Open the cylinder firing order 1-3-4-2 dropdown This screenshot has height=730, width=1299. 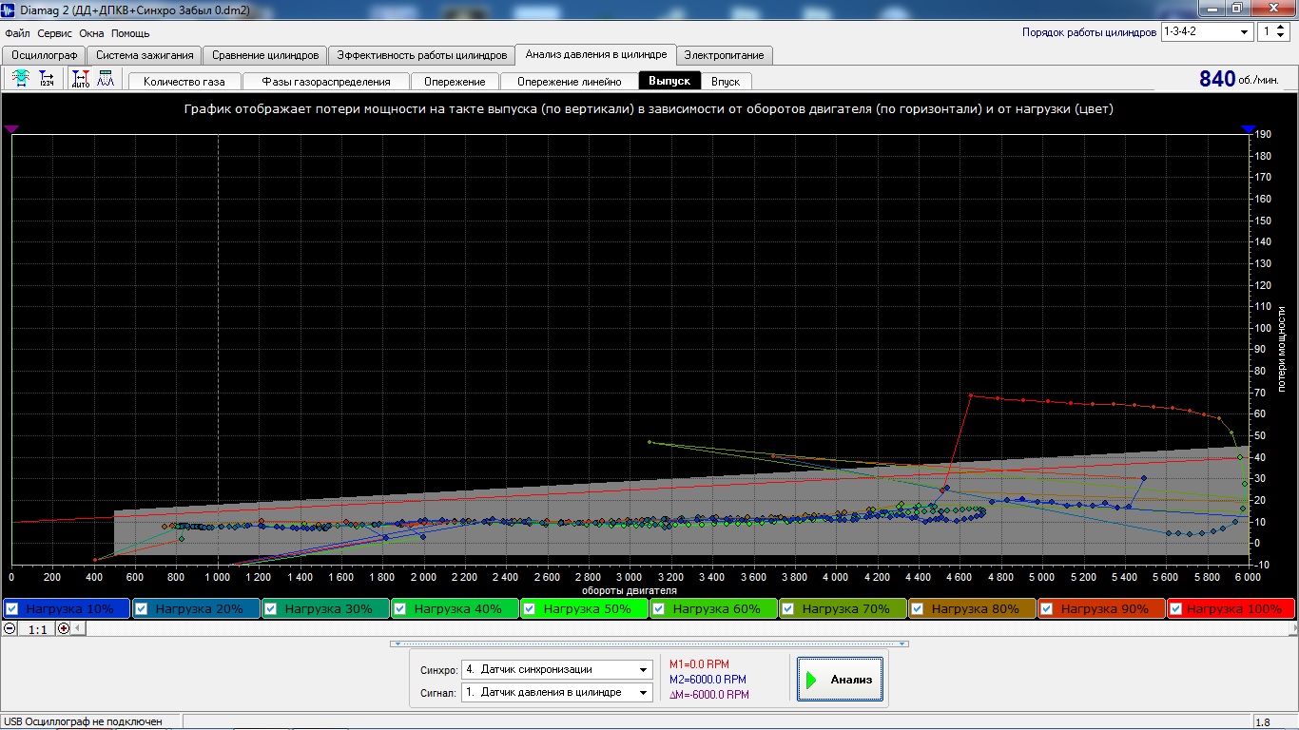coord(1207,31)
